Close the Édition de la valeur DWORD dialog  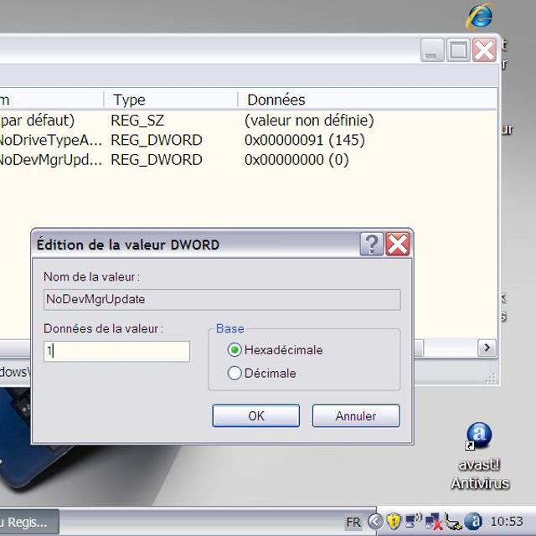(398, 244)
